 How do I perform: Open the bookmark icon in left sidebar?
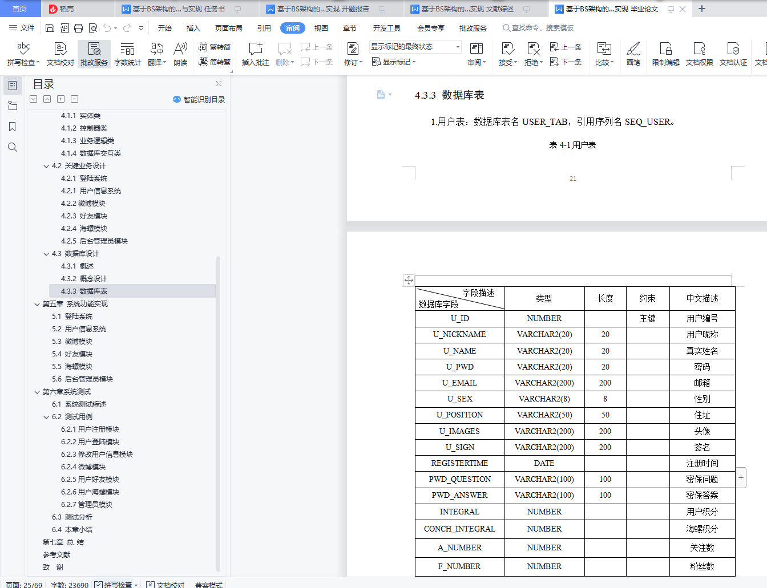(x=13, y=127)
